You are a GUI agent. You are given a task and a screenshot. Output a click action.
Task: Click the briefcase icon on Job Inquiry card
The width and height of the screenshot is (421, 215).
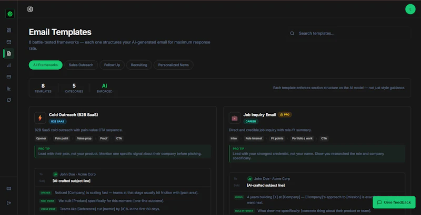(x=234, y=118)
